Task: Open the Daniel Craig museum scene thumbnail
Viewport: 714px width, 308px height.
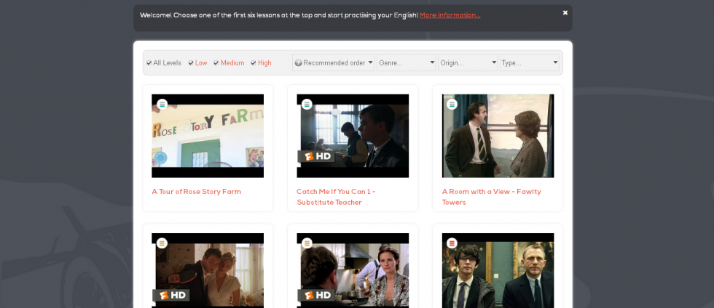Action: [x=498, y=271]
